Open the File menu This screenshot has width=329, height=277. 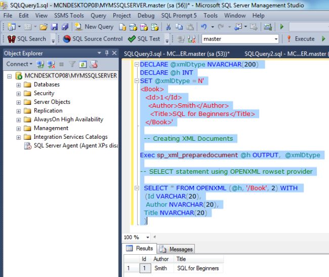[8, 16]
